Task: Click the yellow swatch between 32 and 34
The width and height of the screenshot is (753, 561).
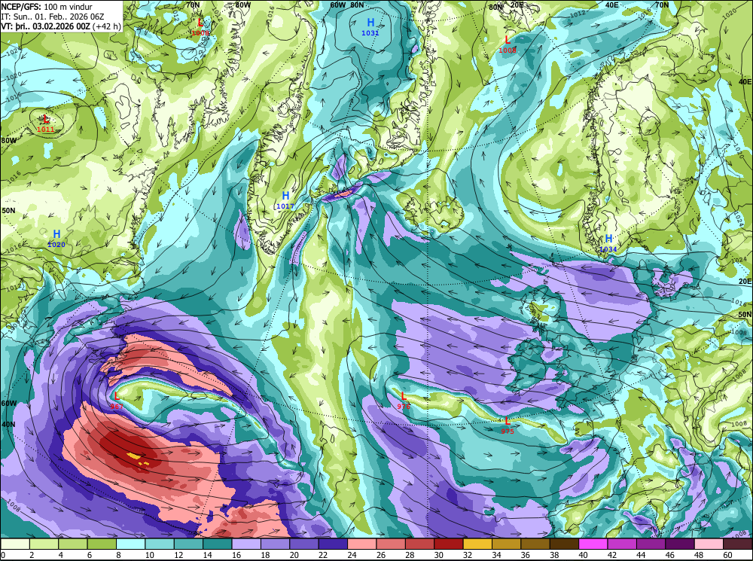Action: (x=478, y=544)
